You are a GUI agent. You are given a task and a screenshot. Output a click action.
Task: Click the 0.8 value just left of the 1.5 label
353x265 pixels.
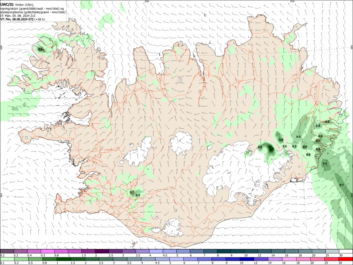260,147
